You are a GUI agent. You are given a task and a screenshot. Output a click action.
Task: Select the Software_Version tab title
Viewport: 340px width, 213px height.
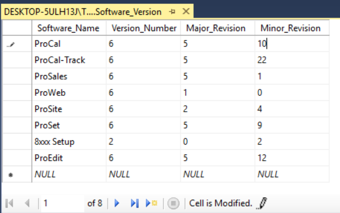tap(83, 12)
